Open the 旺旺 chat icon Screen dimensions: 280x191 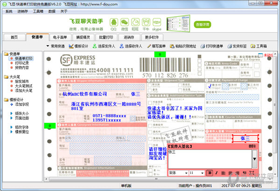[x=135, y=22]
